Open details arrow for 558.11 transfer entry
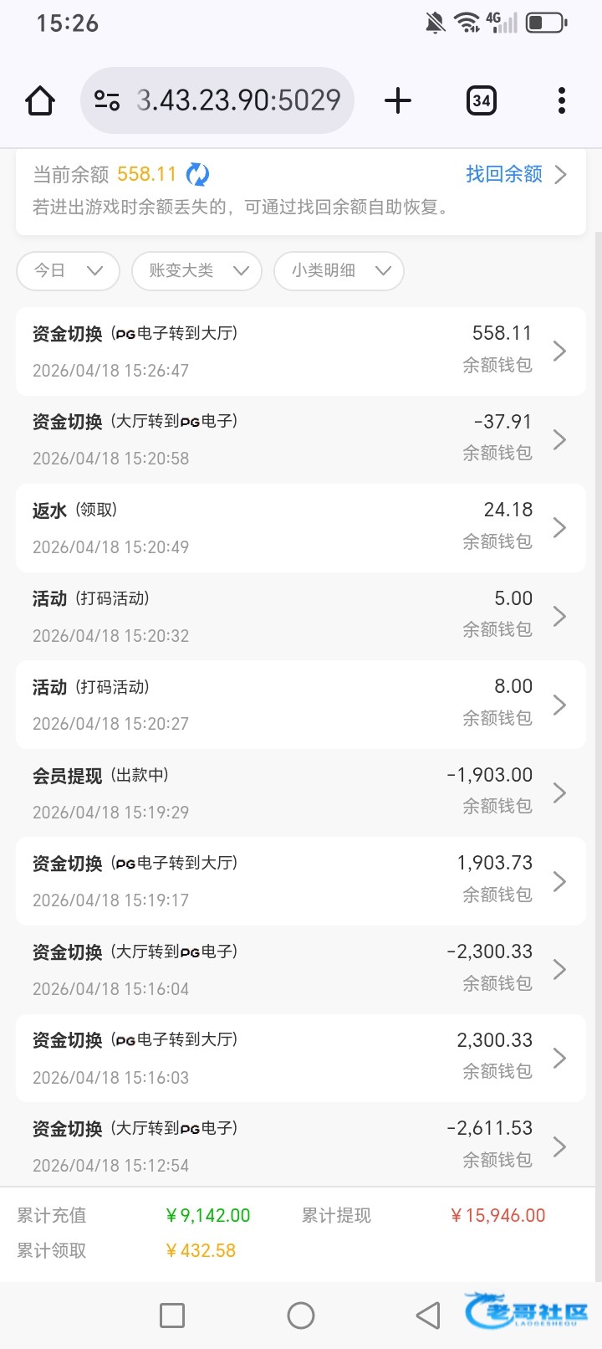This screenshot has height=1349, width=602. (559, 351)
